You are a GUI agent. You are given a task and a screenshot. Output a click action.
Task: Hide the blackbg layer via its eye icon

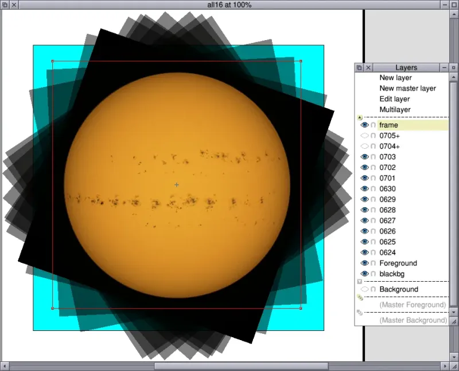point(364,274)
